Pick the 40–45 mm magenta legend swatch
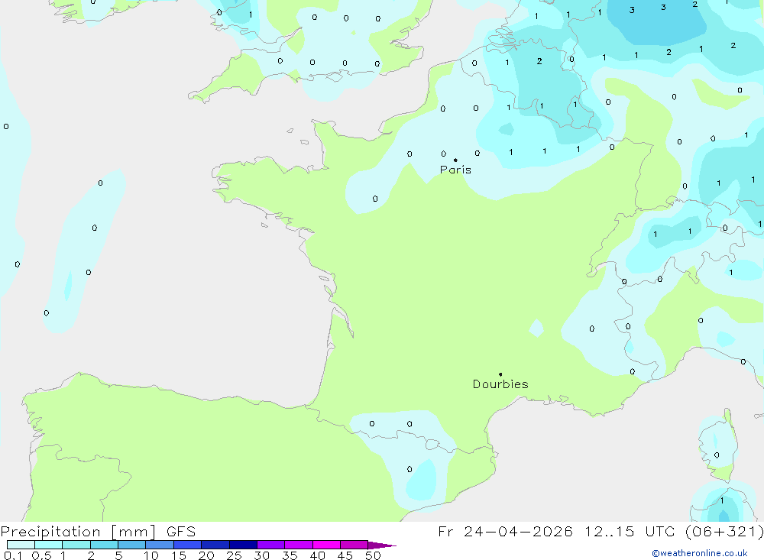Screen dimensions: 764x560 (x=326, y=545)
